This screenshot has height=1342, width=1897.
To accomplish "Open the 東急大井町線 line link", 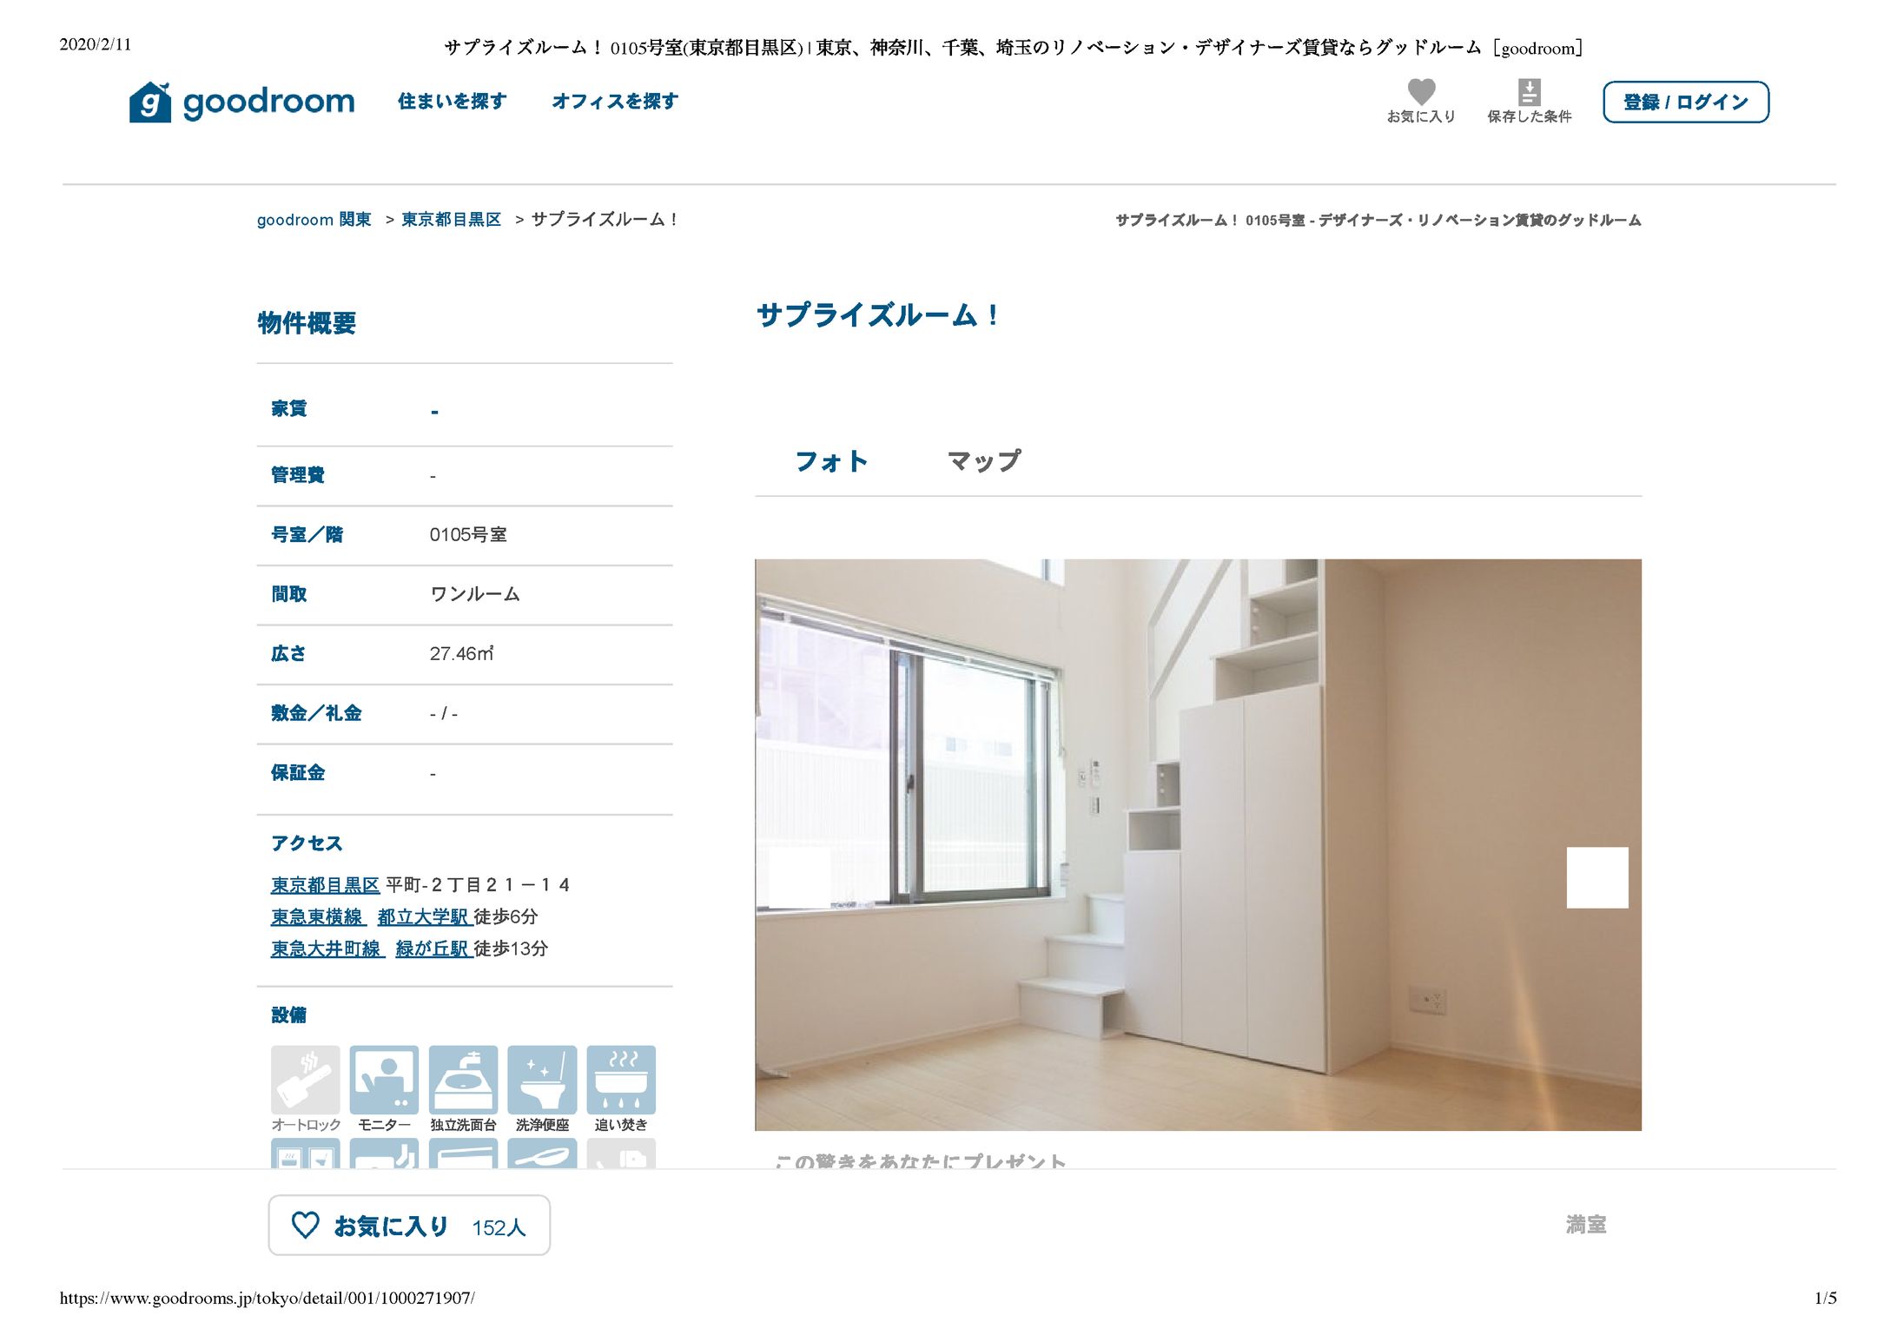I will 327,949.
